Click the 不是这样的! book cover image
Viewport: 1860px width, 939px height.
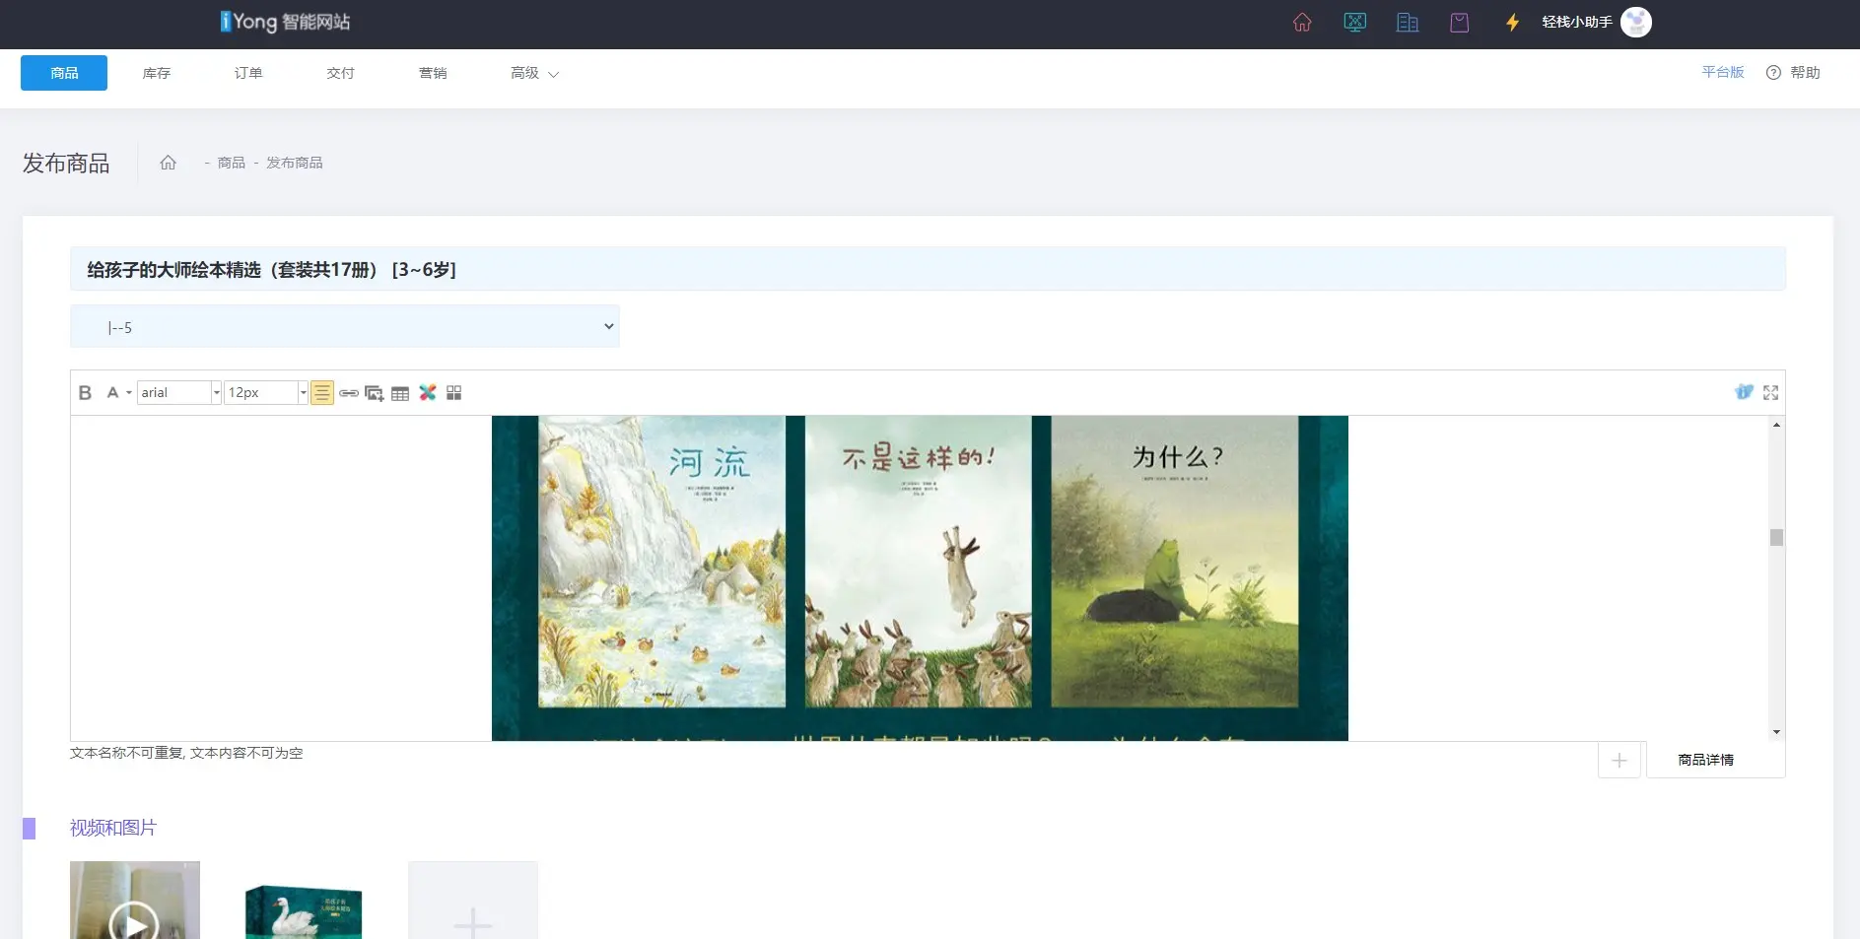pyautogui.click(x=918, y=561)
